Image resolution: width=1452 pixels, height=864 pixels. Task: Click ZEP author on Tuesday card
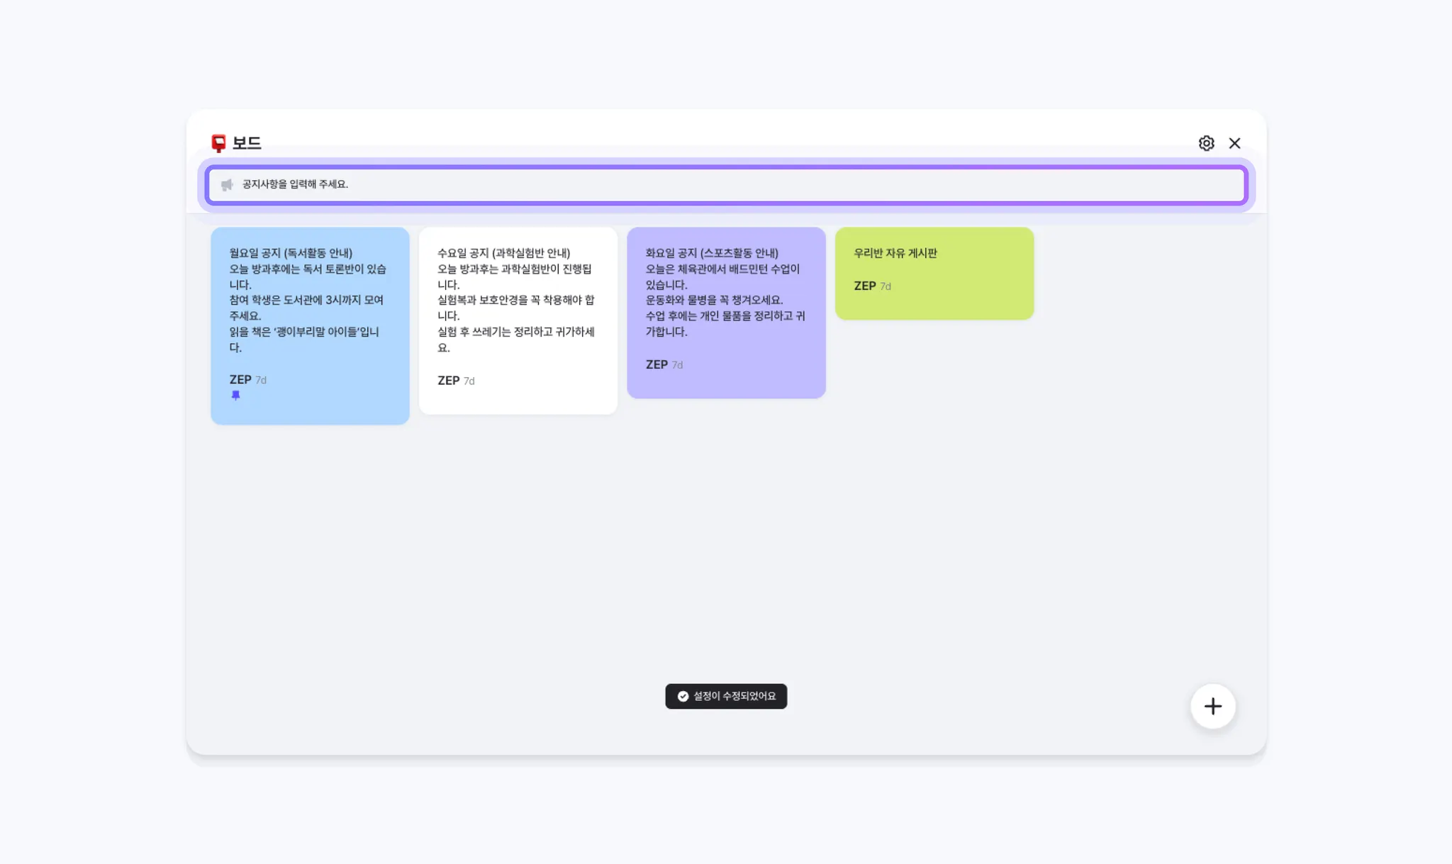(657, 364)
